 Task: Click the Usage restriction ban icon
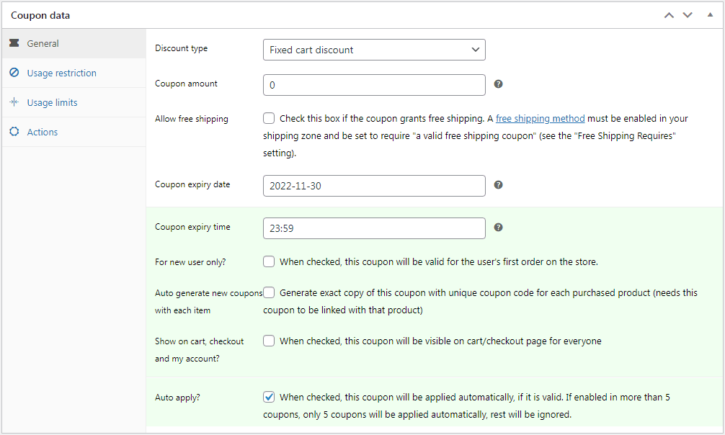pos(14,73)
